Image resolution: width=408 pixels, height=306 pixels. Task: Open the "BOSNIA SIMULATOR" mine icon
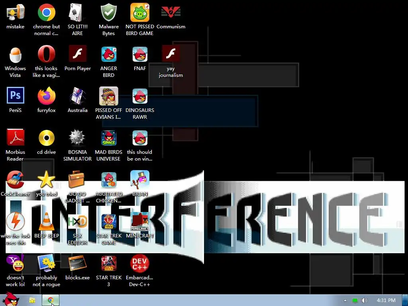[77, 137]
